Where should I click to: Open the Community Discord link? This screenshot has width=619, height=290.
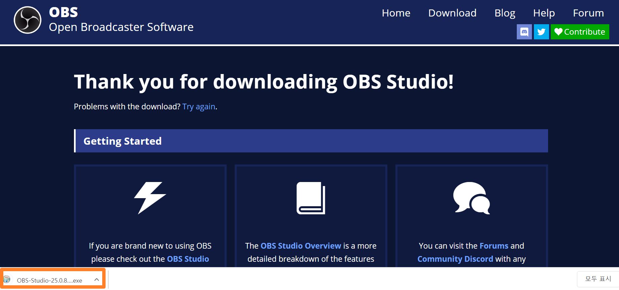(x=455, y=259)
